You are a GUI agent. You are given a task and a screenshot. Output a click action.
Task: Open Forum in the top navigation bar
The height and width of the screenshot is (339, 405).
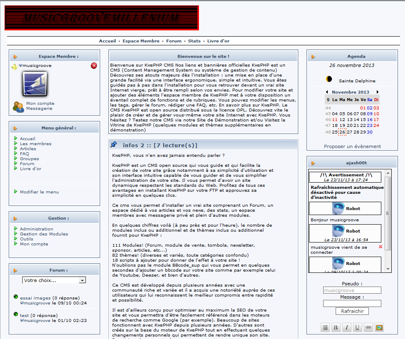coord(174,41)
